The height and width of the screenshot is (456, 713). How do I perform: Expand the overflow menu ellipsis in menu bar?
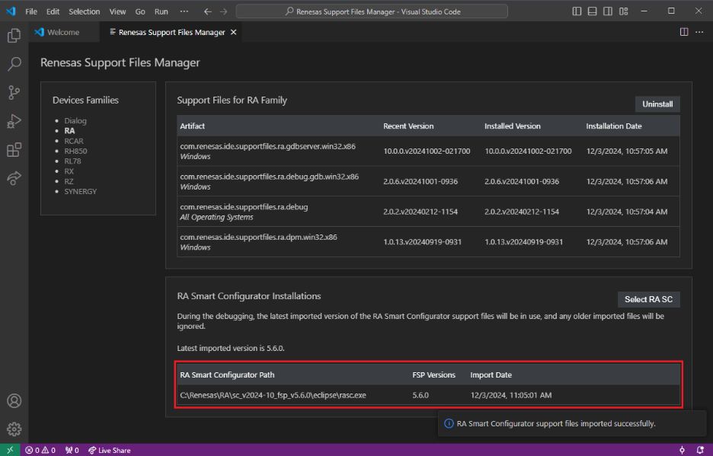[x=184, y=11]
